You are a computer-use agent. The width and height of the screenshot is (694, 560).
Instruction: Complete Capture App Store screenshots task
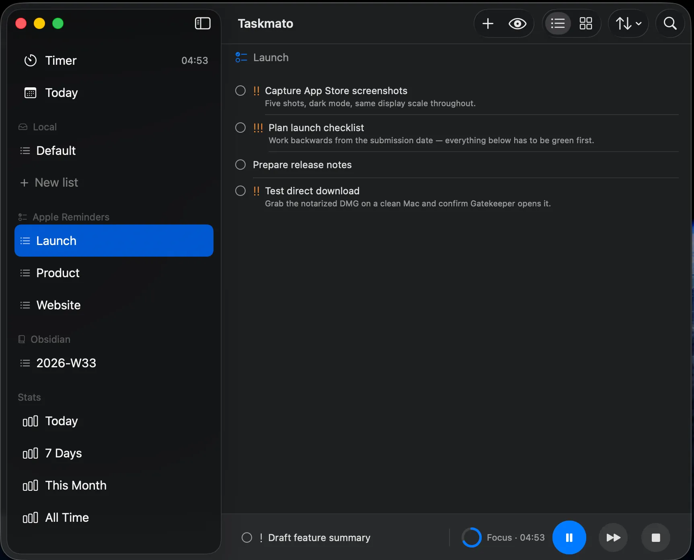240,91
